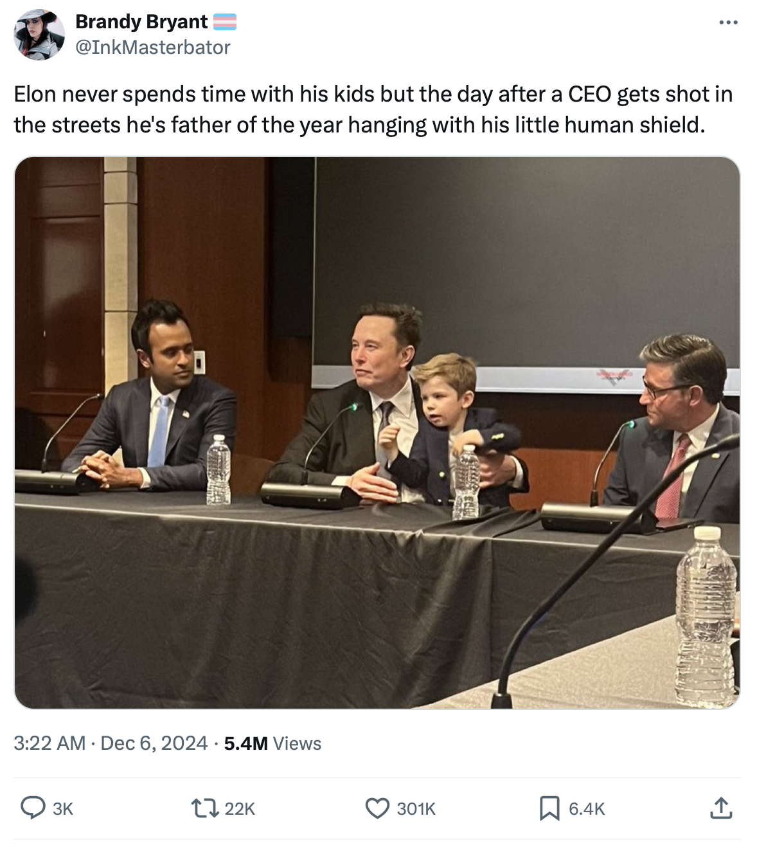Click the 3:22 AM timestamp

click(x=49, y=743)
